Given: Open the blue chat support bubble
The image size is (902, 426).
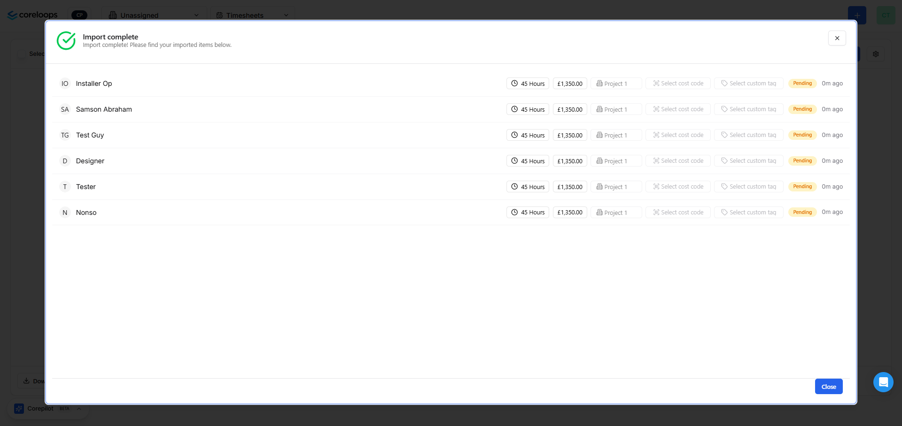Looking at the screenshot, I should coord(883,382).
